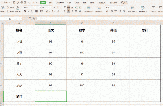Increase font size with the larger A icon
163x106 pixels.
pos(54,7)
